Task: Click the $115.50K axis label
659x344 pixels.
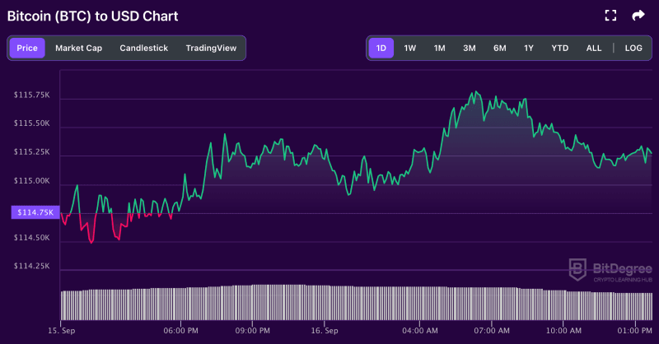Action: point(31,123)
